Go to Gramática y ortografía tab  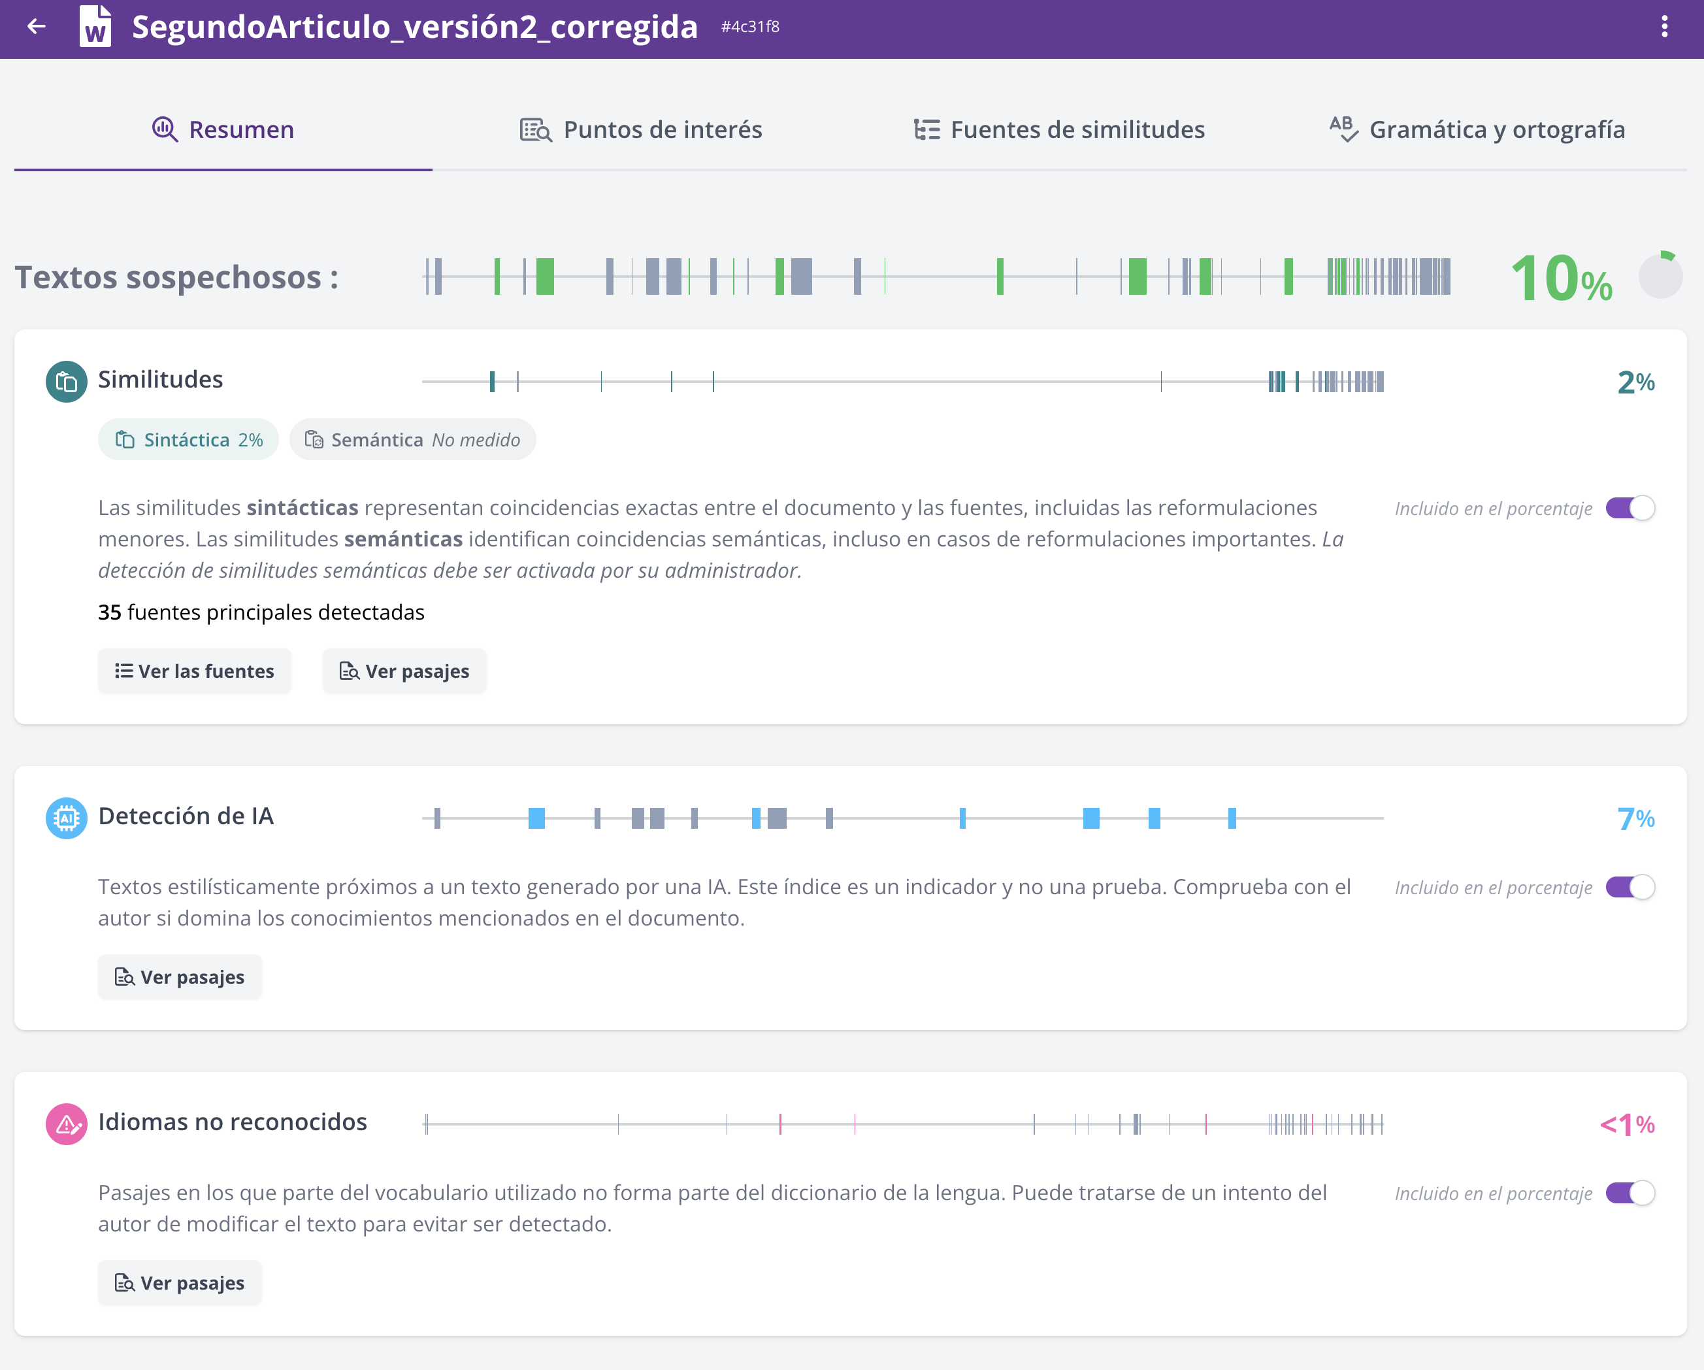1477,129
